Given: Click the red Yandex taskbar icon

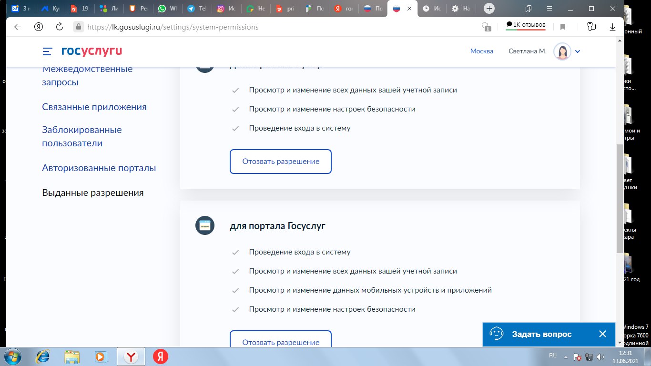Looking at the screenshot, I should (161, 356).
